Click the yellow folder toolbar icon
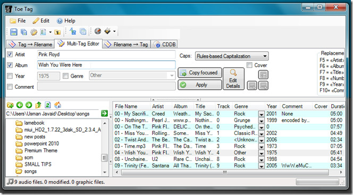353x195 pixels. 57,32
